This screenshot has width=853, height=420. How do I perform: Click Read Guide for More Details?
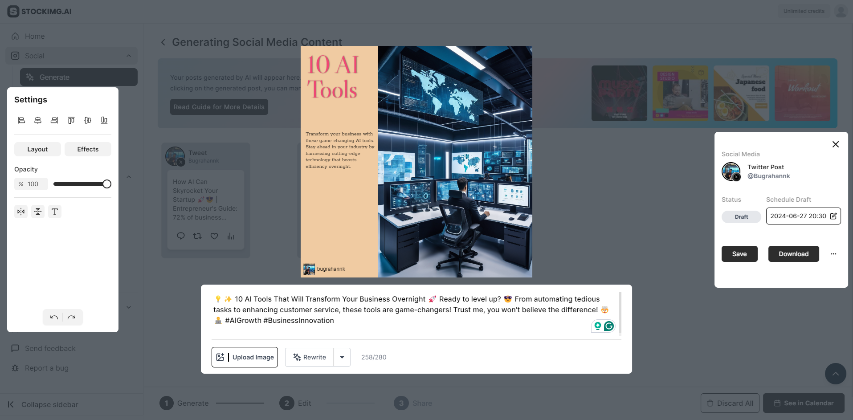219,106
